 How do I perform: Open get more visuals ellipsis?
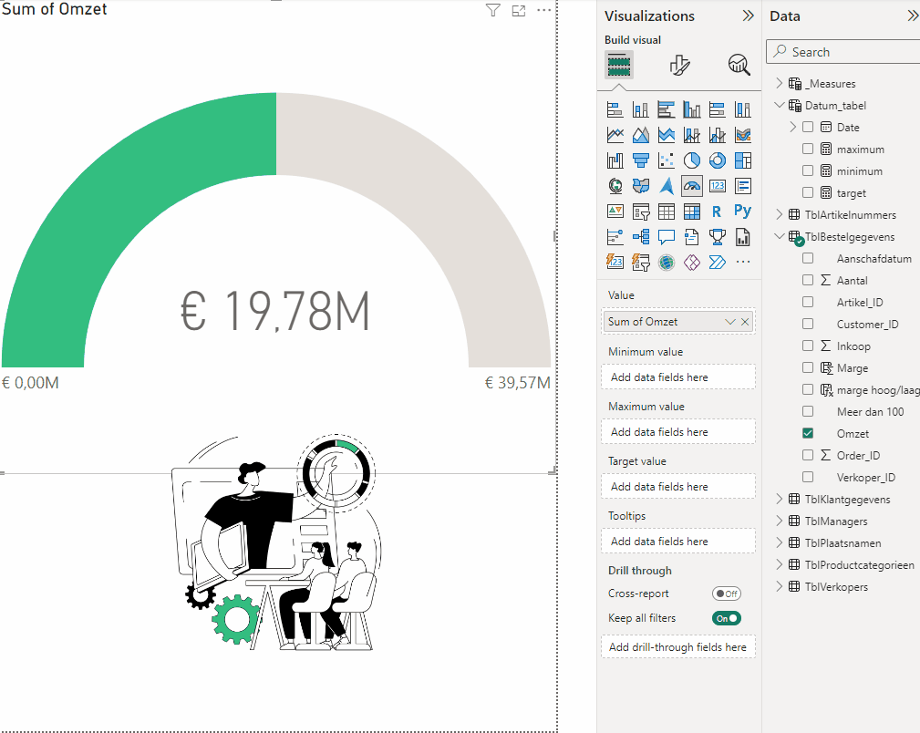coord(743,263)
